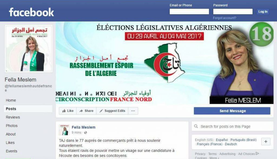
Task: Expand the More footer dropdown
Action: pos(214,158)
